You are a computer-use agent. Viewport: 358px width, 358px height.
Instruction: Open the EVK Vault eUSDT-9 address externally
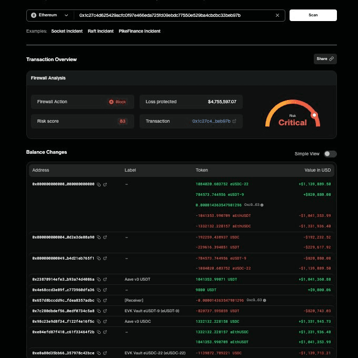pyautogui.click(x=105, y=311)
